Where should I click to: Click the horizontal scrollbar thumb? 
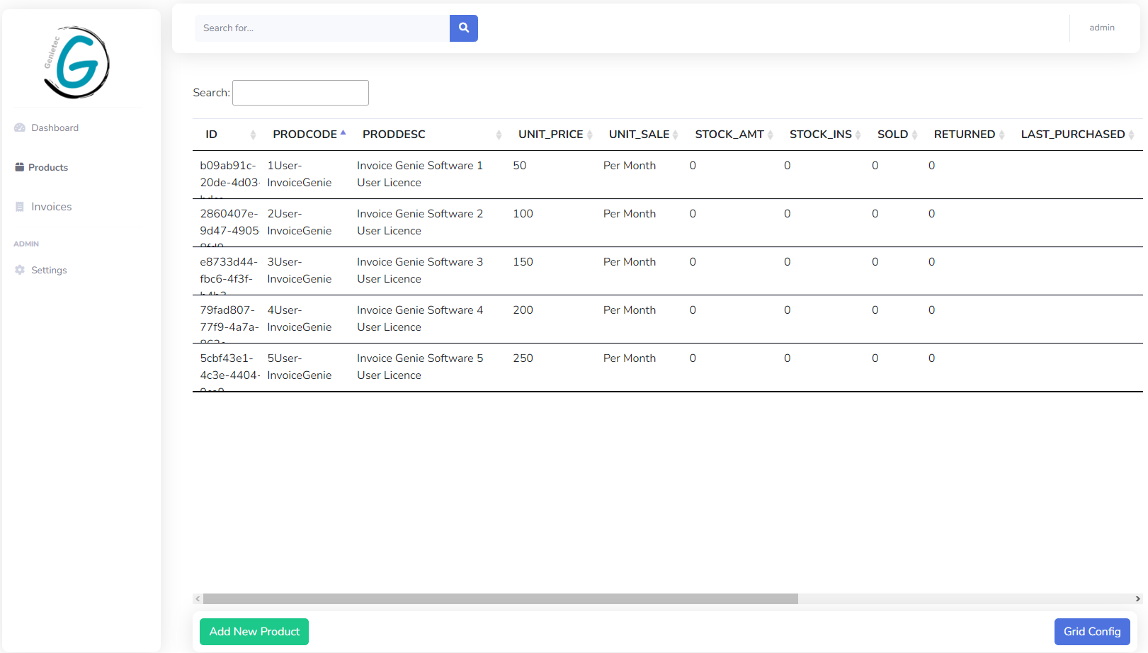point(501,599)
